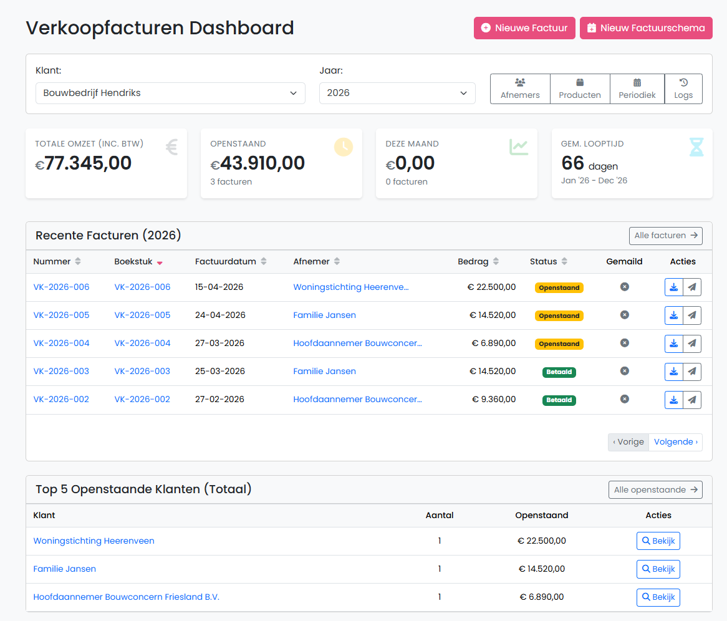Image resolution: width=727 pixels, height=621 pixels.
Task: Open afnemer Woningstichting Heerenve… in invoice table
Action: pos(351,287)
